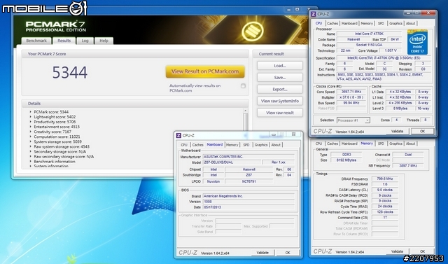Expand the Computation score: 11021 entry

point(31,137)
